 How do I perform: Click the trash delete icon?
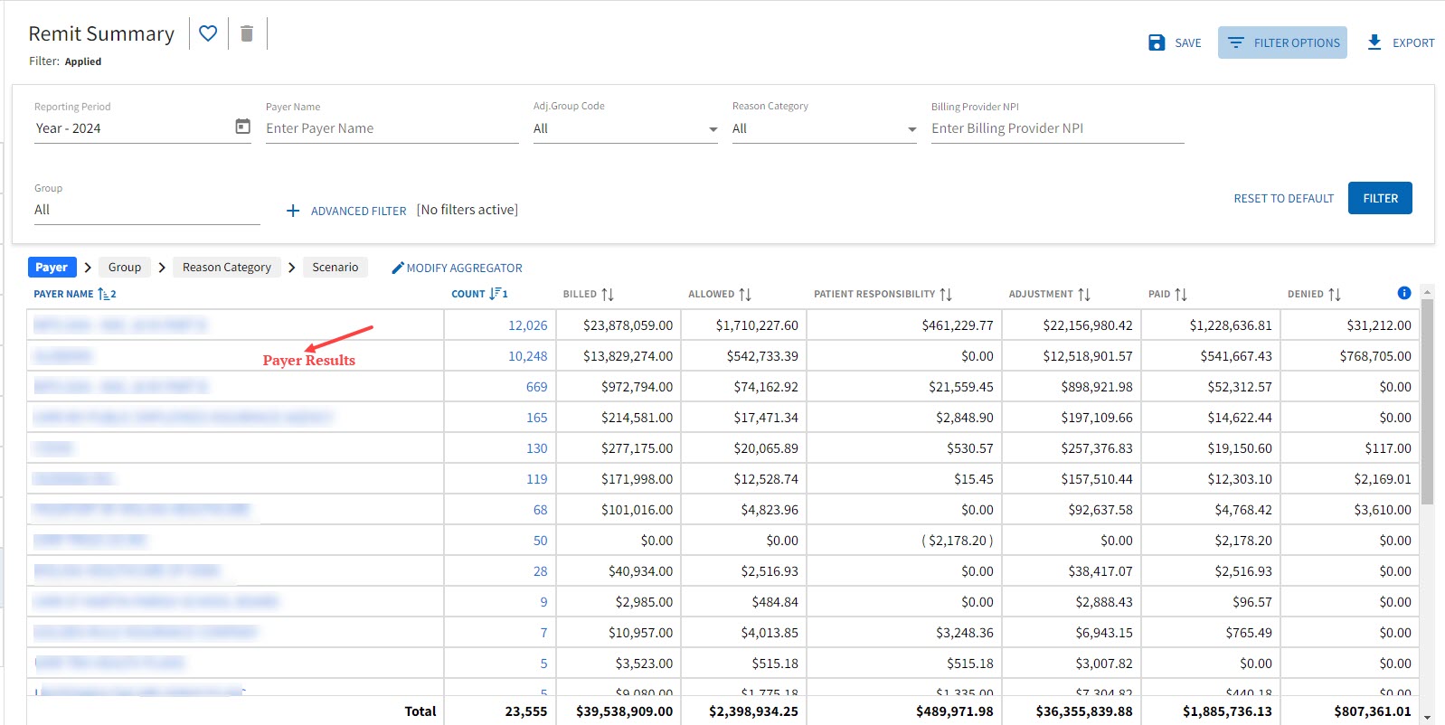247,34
